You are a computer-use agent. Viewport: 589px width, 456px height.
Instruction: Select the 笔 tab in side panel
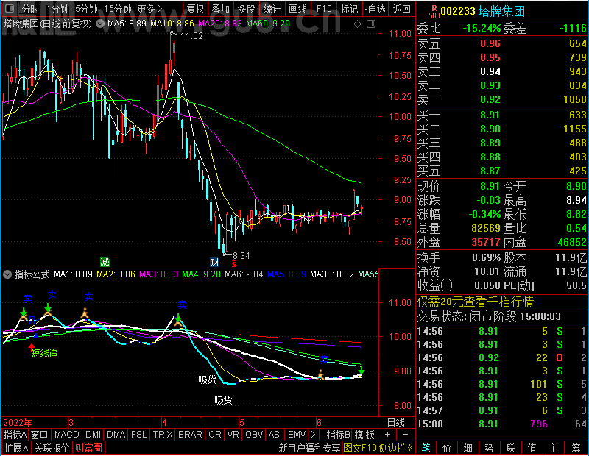pos(426,448)
